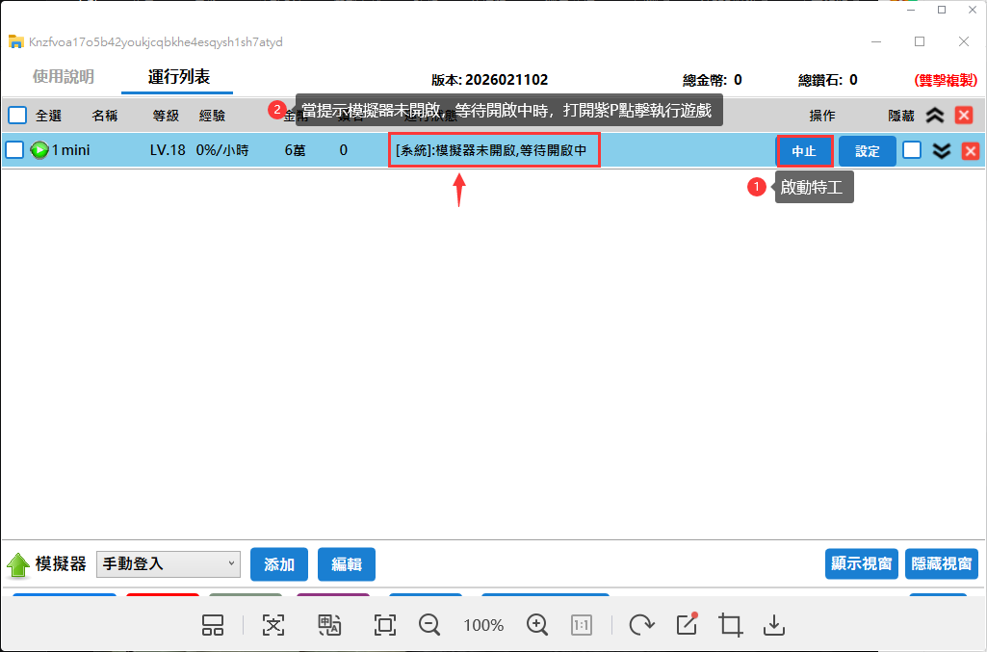This screenshot has height=652, width=987.
Task: Click the zoom out magnifier icon
Action: pos(429,625)
